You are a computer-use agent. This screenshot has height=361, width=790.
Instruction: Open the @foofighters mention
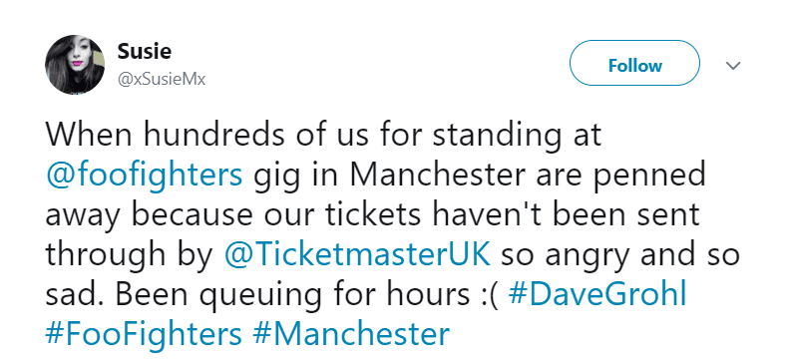click(144, 176)
